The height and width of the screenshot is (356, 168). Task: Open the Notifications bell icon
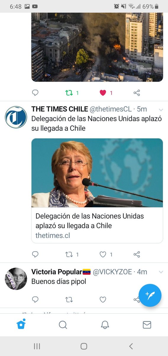(x=105, y=325)
